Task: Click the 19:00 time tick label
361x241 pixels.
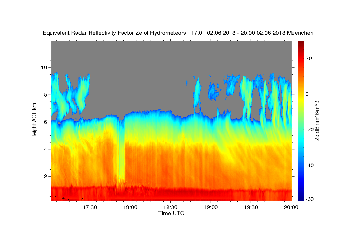Action: (211, 207)
